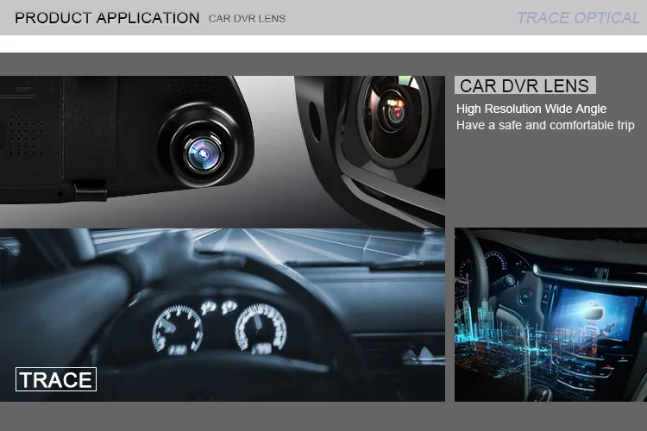
Task: Click 'High Resolution Wide Angle' text line
Action: 531,109
